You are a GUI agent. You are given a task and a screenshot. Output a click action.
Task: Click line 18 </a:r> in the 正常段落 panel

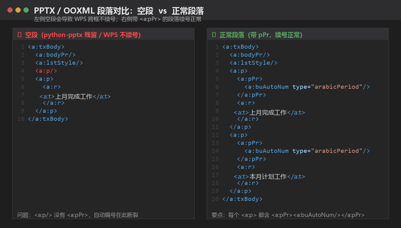[248, 183]
